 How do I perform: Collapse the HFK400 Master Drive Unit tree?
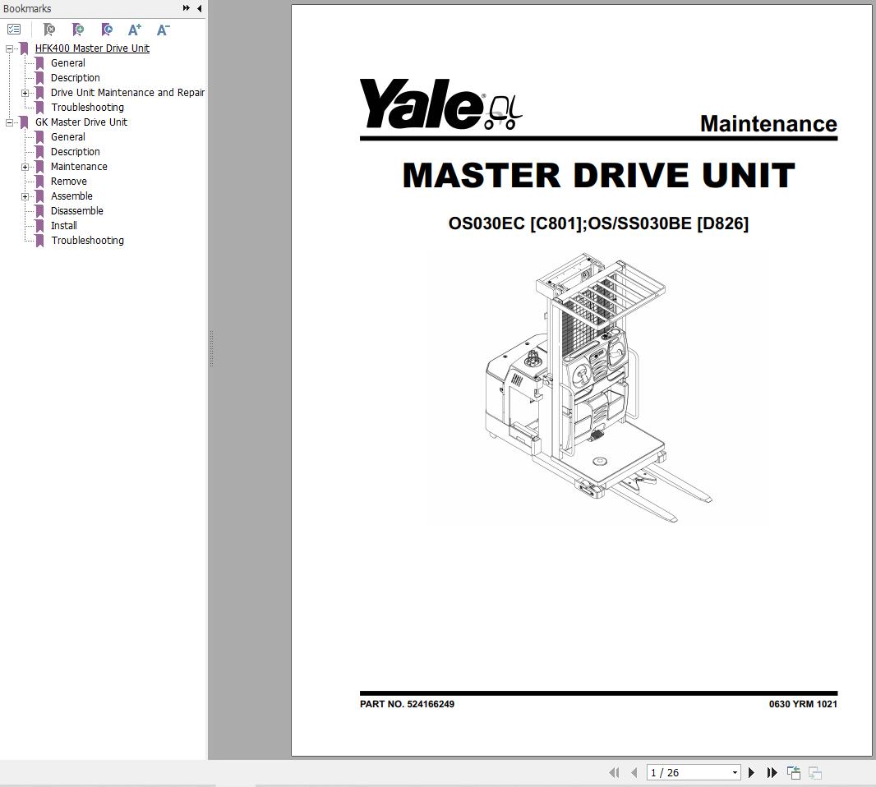(x=9, y=48)
